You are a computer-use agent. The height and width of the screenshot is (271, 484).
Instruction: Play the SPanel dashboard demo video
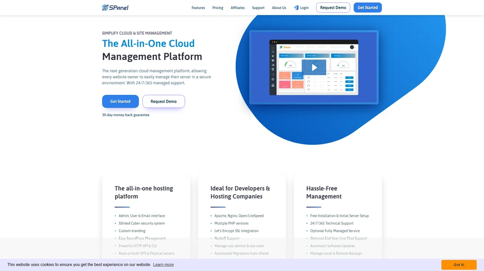314,68
